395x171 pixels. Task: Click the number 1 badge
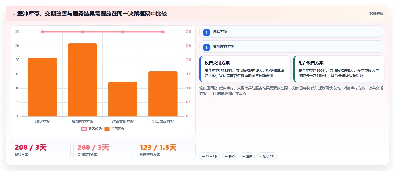click(x=206, y=33)
